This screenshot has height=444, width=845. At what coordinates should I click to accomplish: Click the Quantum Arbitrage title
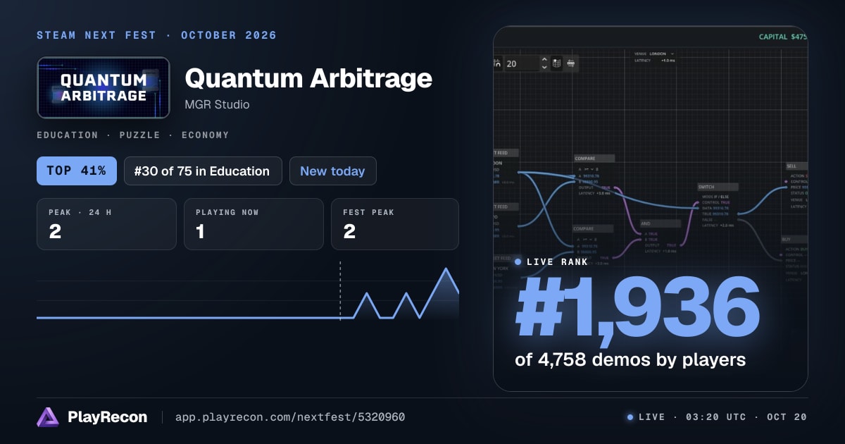308,78
